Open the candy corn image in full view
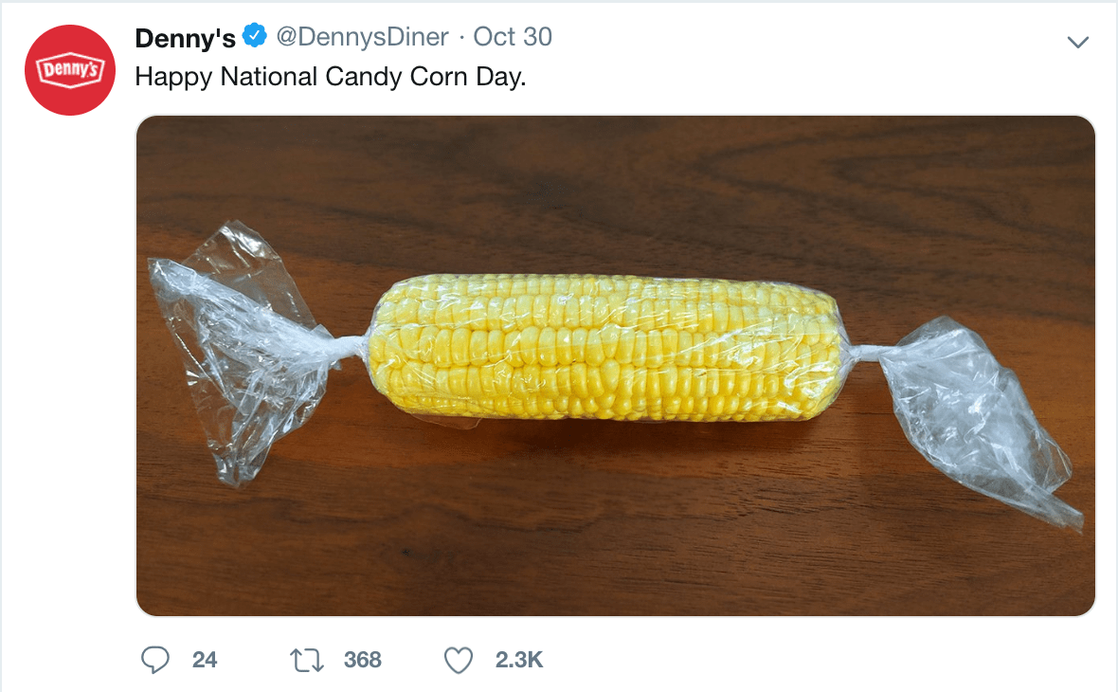This screenshot has width=1118, height=692. pyautogui.click(x=616, y=365)
